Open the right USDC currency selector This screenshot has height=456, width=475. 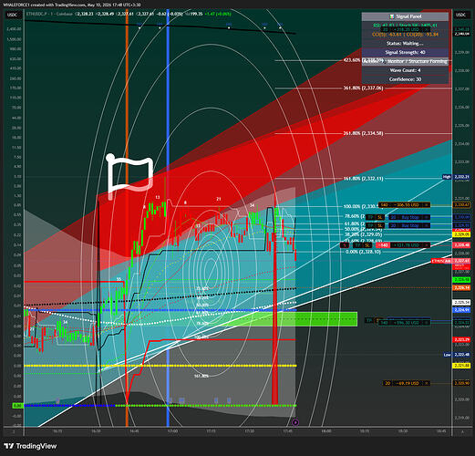point(461,15)
